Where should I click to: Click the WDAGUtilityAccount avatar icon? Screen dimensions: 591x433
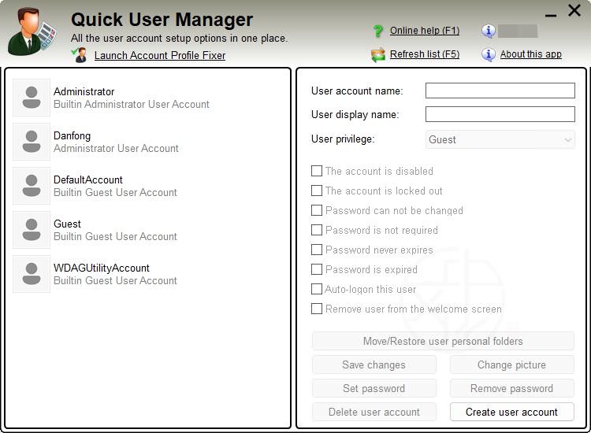32,274
